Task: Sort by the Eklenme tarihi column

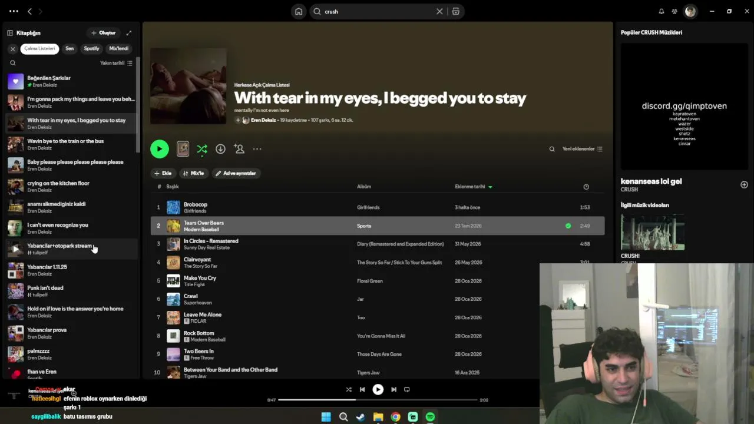Action: pos(473,187)
